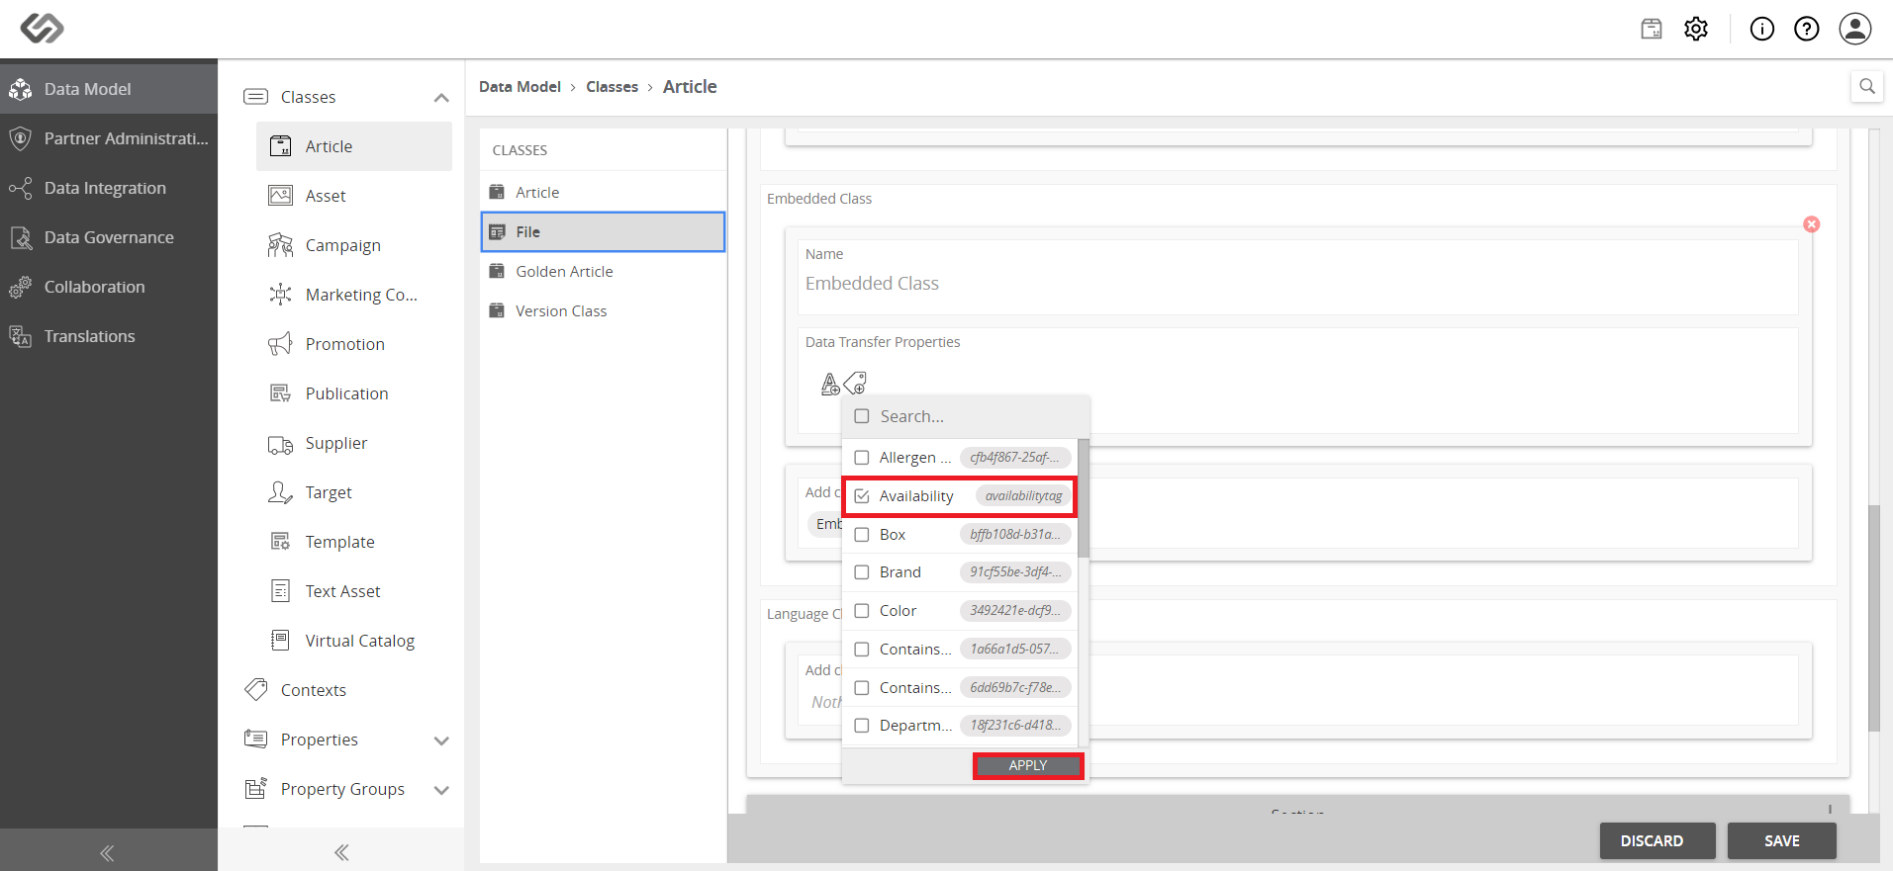This screenshot has height=871, width=1893.
Task: Click the SAVE button
Action: click(1782, 840)
